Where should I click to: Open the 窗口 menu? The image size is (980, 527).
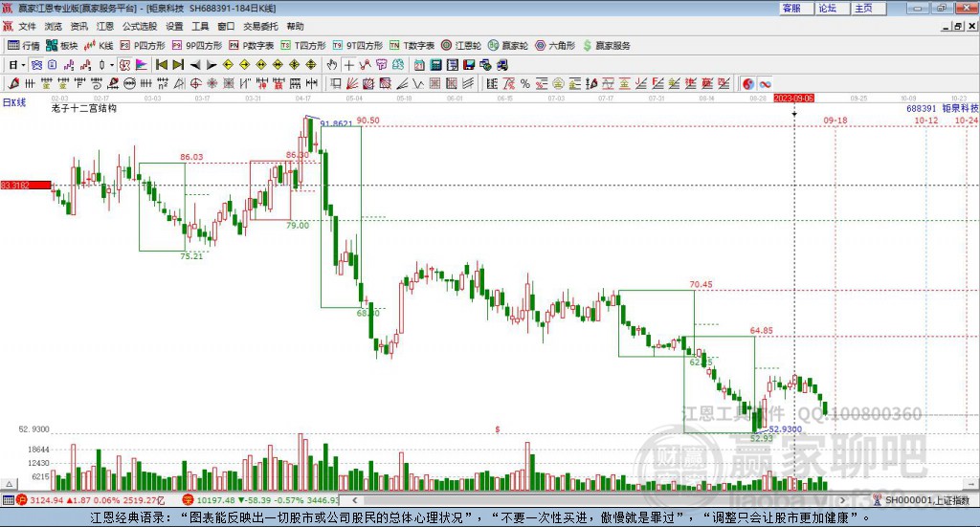(x=226, y=26)
